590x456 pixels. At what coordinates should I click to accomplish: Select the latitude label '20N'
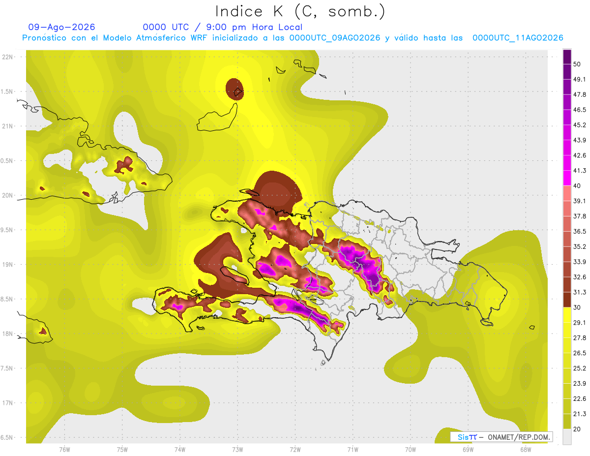7,195
